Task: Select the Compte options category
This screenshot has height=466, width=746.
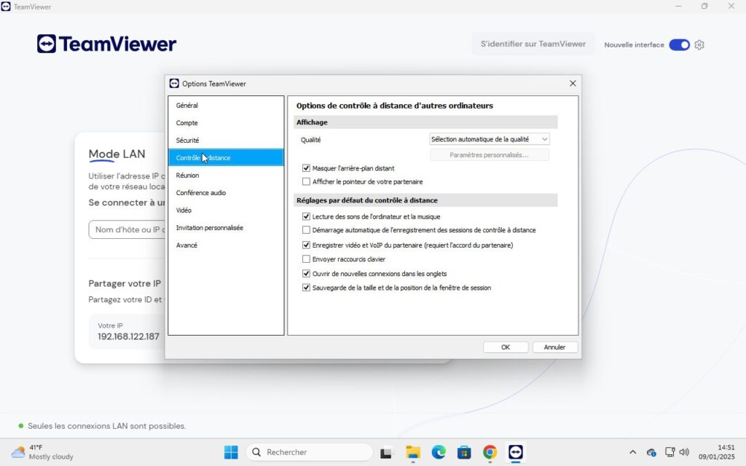Action: click(226, 122)
